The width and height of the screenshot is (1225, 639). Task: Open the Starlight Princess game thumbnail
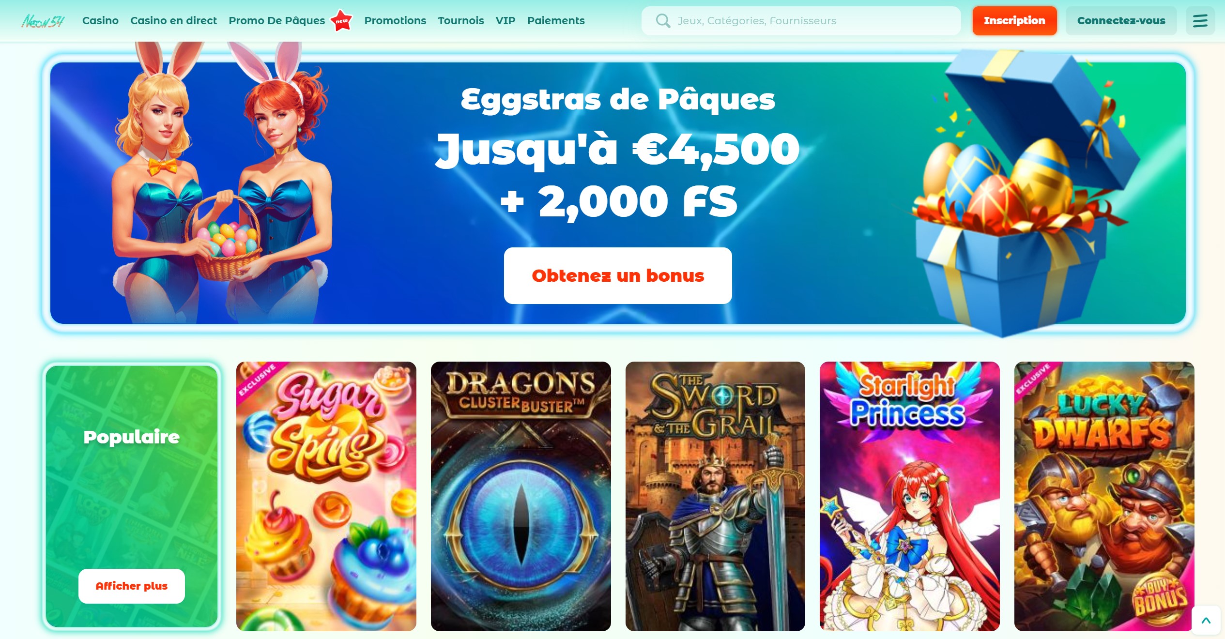909,496
